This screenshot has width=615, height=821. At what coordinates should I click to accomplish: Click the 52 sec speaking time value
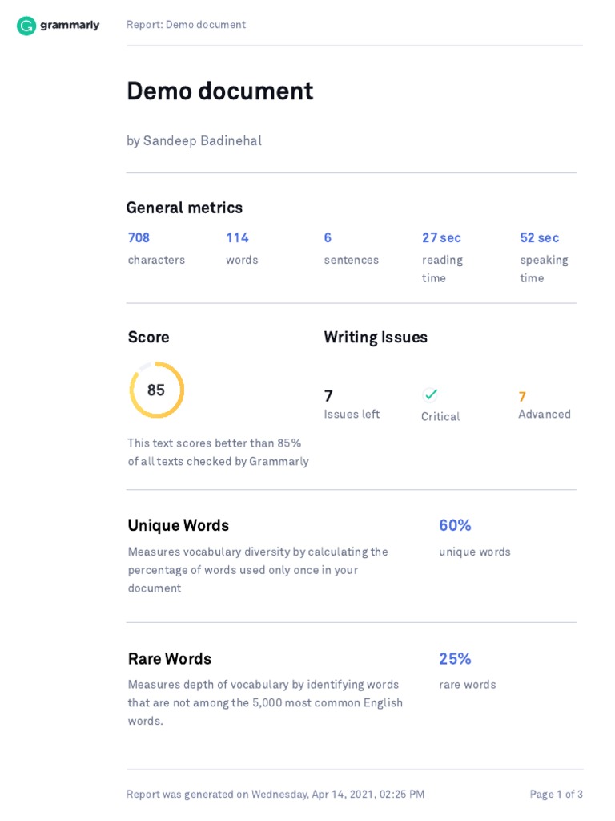pyautogui.click(x=539, y=237)
